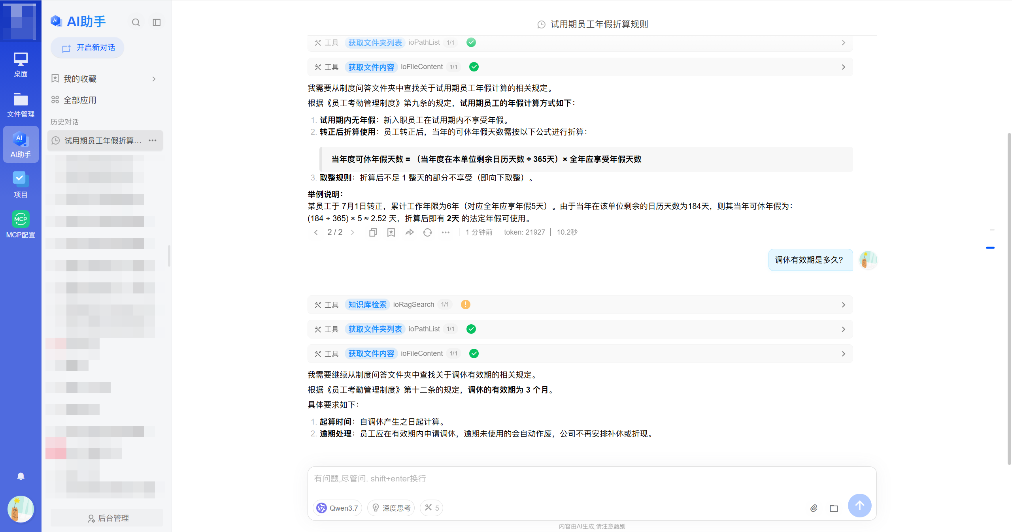This screenshot has width=1012, height=532.
Task: Toggle the sidebar panel collapse icon
Action: [x=157, y=23]
